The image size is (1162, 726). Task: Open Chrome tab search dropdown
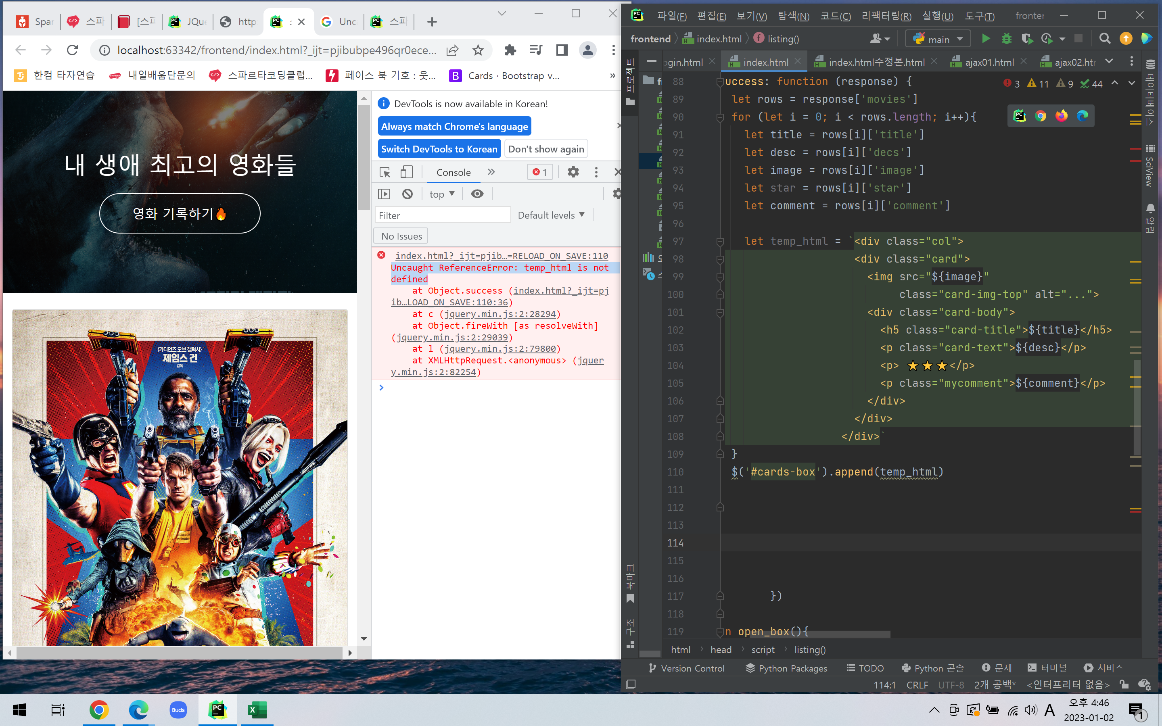coord(502,13)
